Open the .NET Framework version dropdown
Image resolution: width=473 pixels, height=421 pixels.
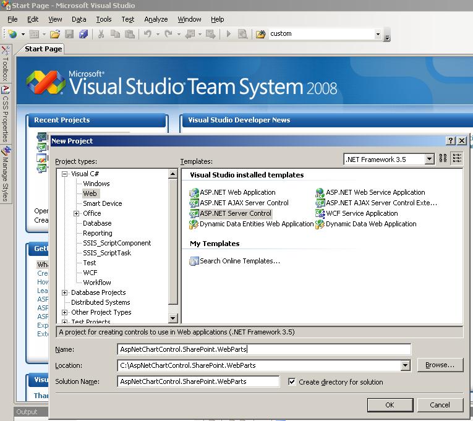click(429, 159)
